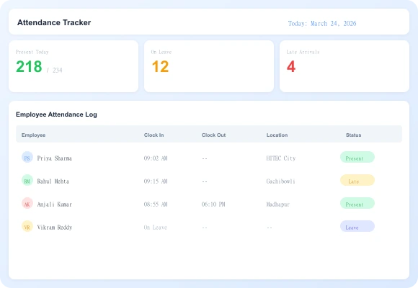Image resolution: width=418 pixels, height=288 pixels.
Task: Click the RM avatar for Rahul Mehta
Action: [27, 181]
